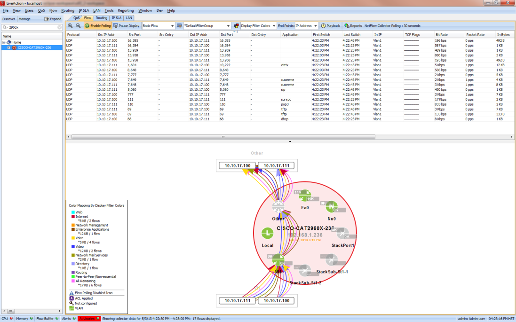Screen dimensions: 516x322
Task: Click the Discover button in the sidebar
Action: pyautogui.click(x=9, y=19)
